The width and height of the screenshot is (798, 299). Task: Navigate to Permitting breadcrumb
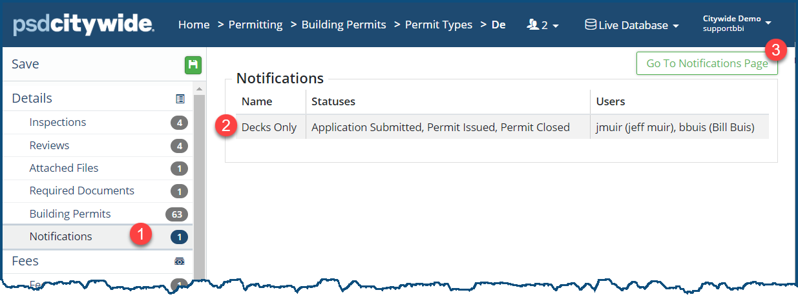pos(255,25)
